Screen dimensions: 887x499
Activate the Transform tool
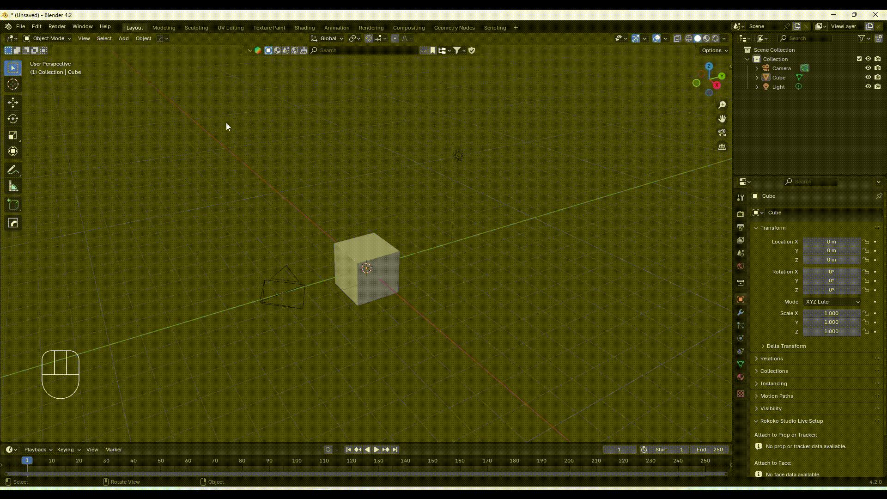(13, 152)
